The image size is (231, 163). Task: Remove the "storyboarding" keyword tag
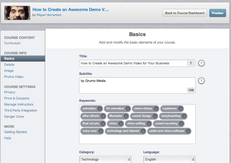click(184, 116)
